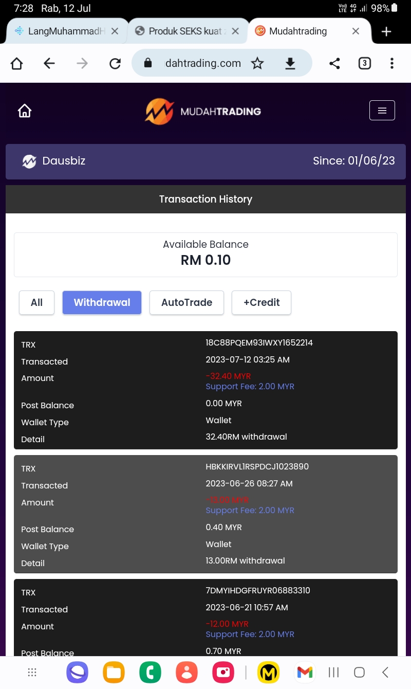The image size is (411, 689).
Task: Open the browser three-dot menu
Action: pos(392,63)
